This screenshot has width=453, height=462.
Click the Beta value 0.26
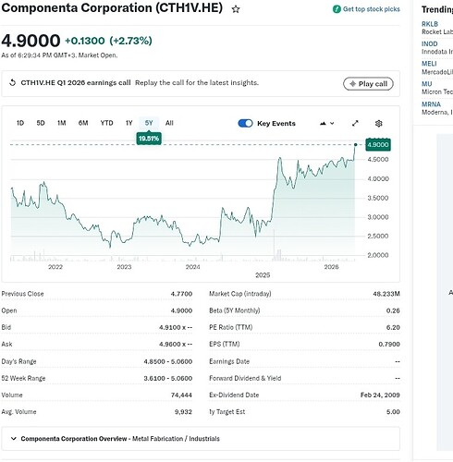(x=393, y=310)
